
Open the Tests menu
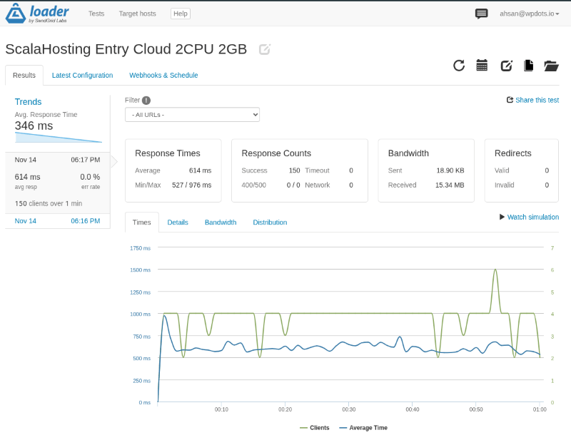click(96, 13)
